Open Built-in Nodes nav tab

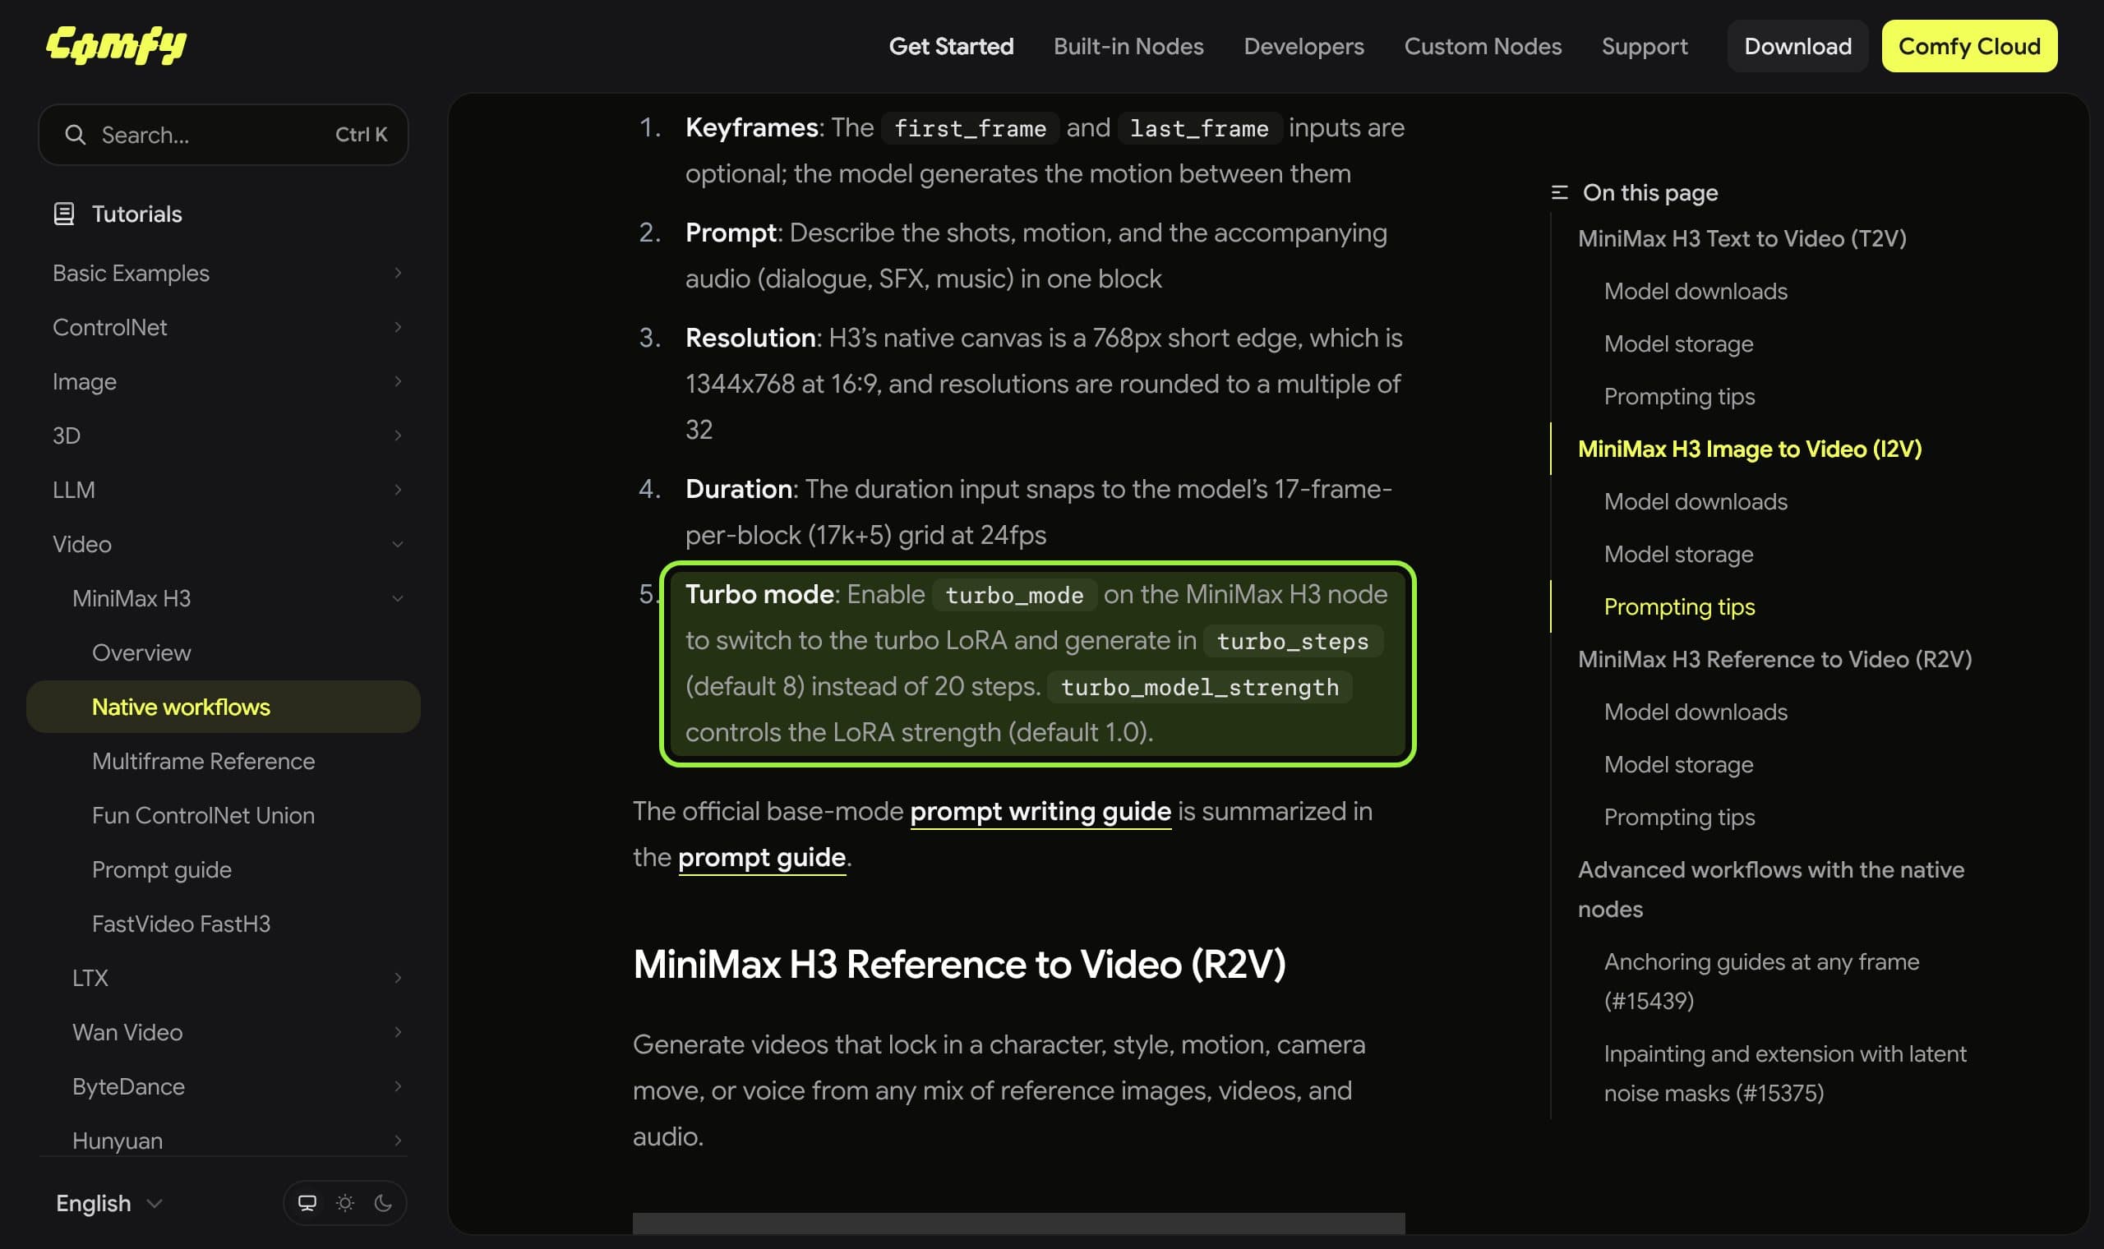(x=1128, y=46)
